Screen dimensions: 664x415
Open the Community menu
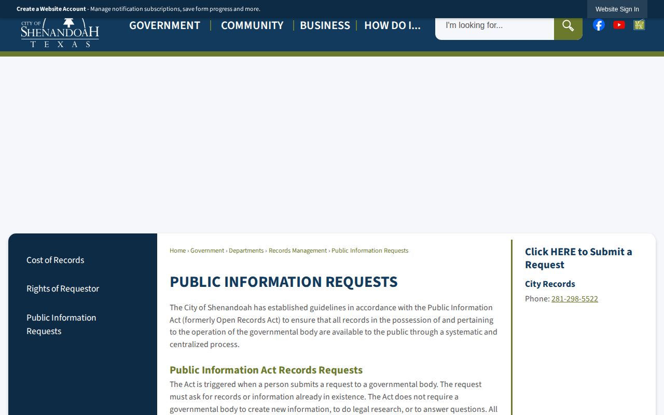point(252,25)
